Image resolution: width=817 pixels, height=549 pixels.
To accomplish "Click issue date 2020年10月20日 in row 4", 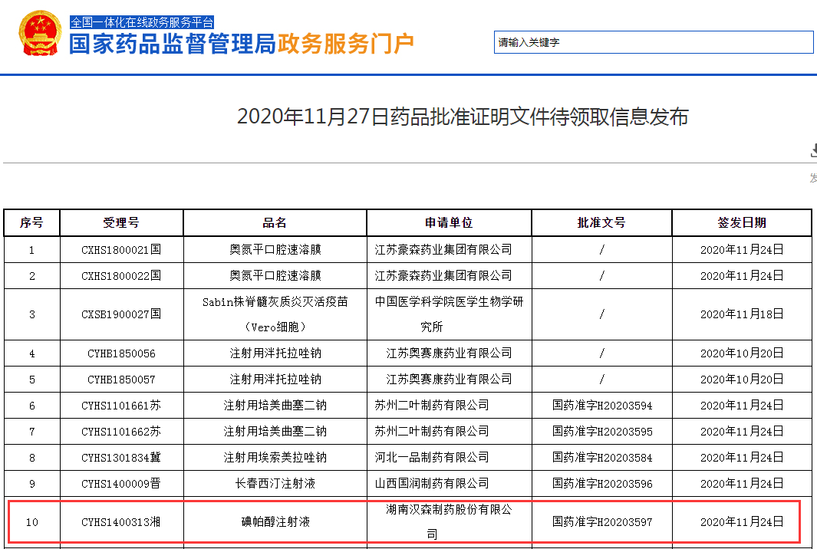I will pos(742,353).
